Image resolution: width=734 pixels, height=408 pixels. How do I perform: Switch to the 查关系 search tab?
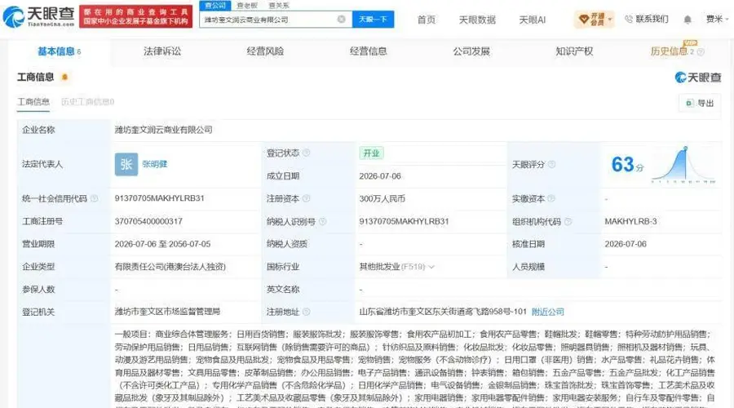tap(279, 5)
